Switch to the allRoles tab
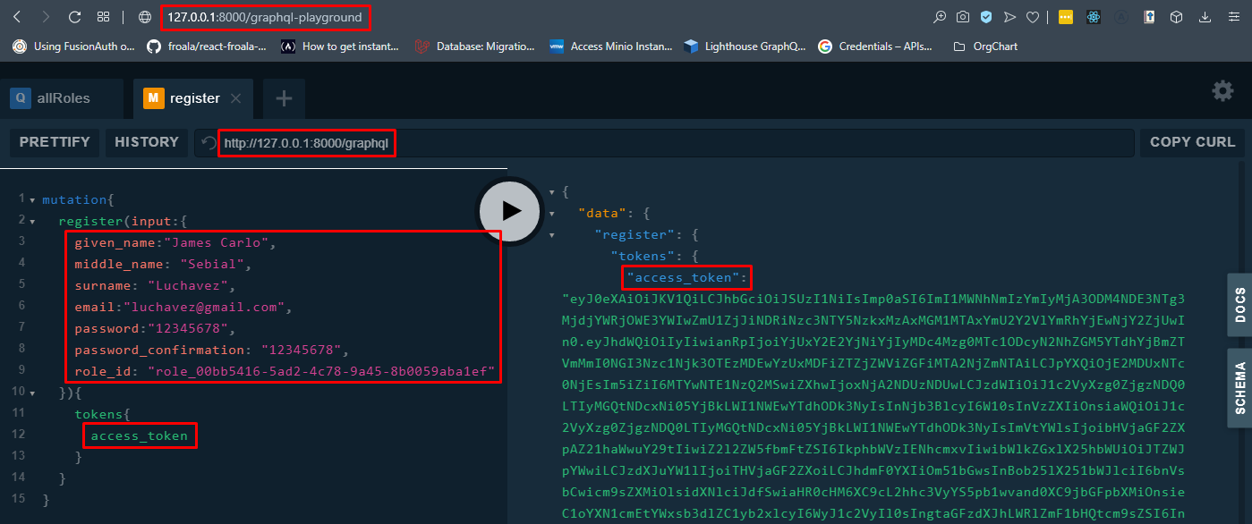1252x524 pixels. 63,98
